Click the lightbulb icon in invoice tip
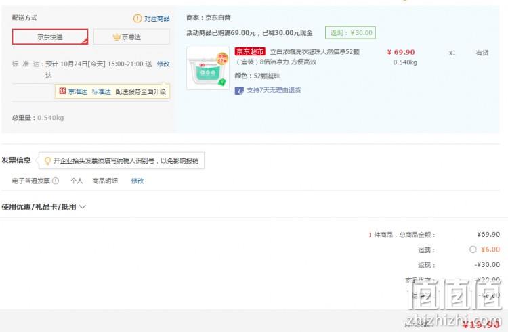 47,161
